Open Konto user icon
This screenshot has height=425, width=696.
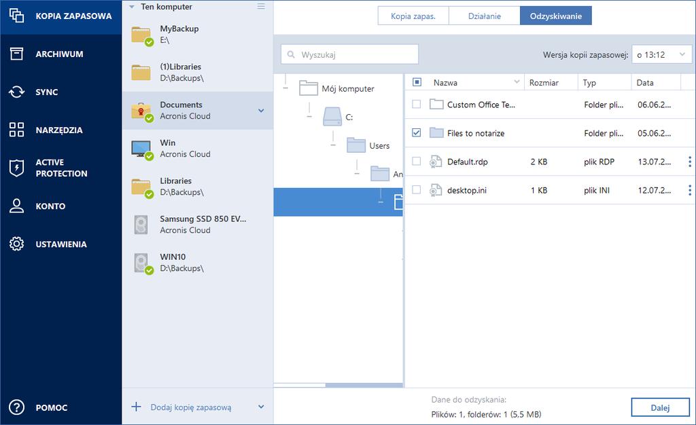(x=16, y=206)
